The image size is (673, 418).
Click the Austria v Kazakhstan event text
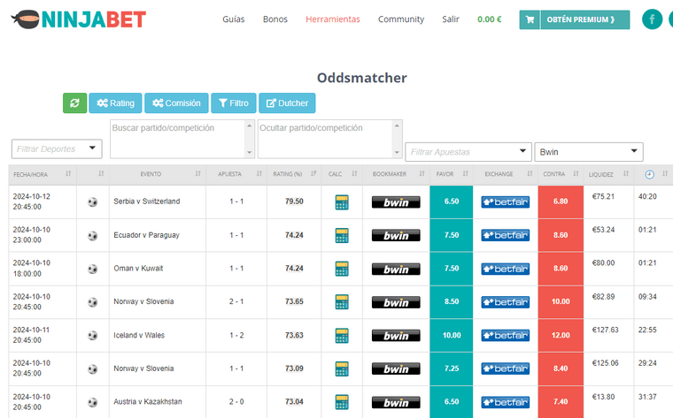148,402
